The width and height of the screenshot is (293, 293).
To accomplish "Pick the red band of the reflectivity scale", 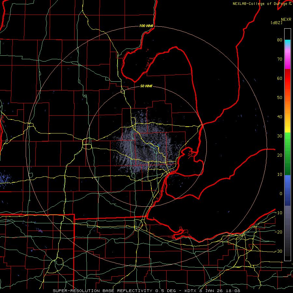I will coord(287,78).
